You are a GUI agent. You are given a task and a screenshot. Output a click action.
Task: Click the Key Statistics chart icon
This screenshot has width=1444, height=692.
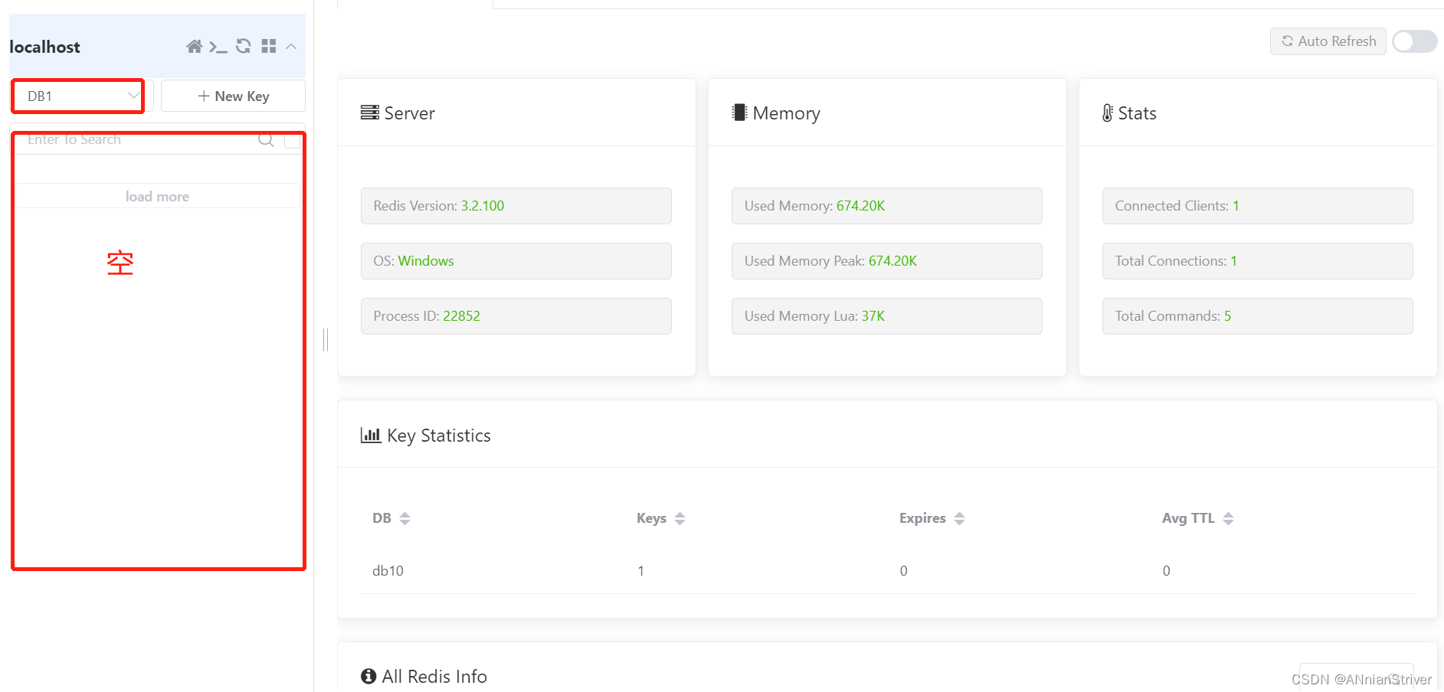[371, 436]
